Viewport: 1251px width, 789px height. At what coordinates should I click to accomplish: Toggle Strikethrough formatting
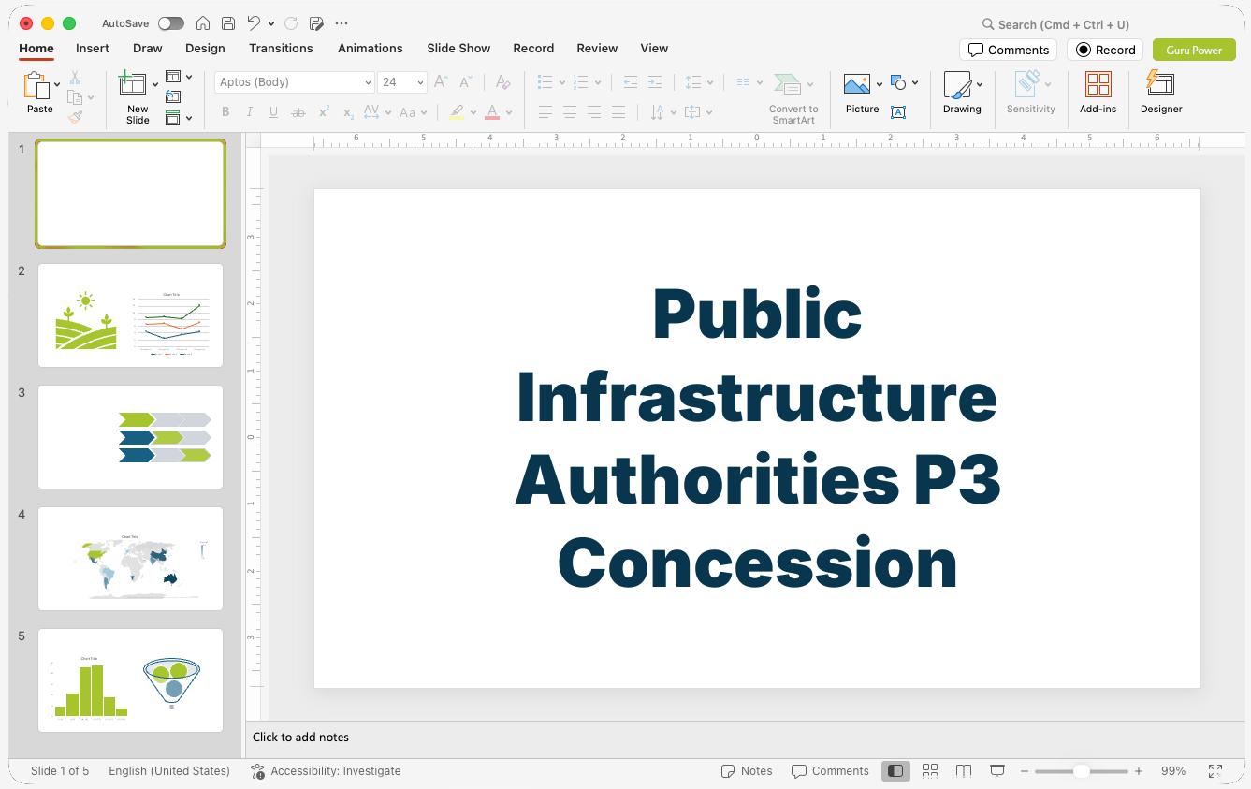click(298, 112)
